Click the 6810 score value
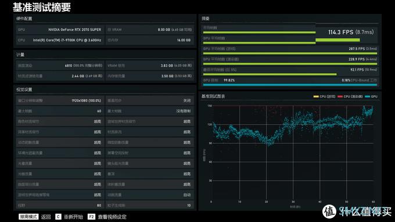Image resolution: width=395 pixels, height=222 pixels. click(69, 65)
